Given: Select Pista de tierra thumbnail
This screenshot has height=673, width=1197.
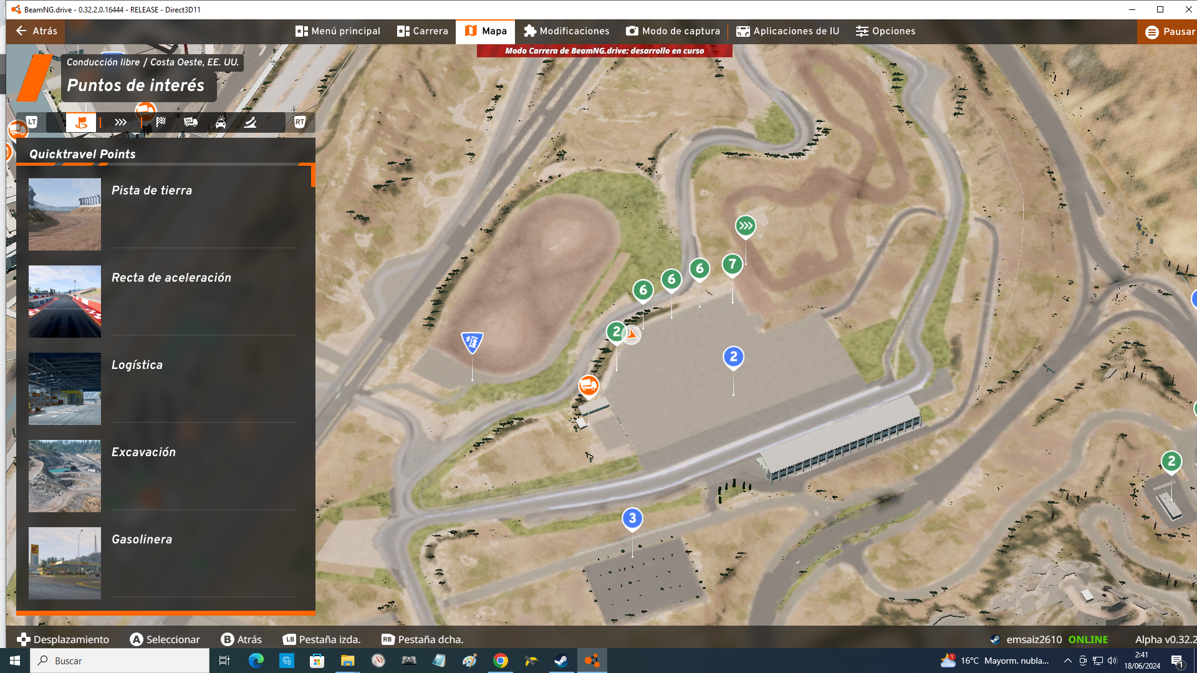Looking at the screenshot, I should pos(65,214).
